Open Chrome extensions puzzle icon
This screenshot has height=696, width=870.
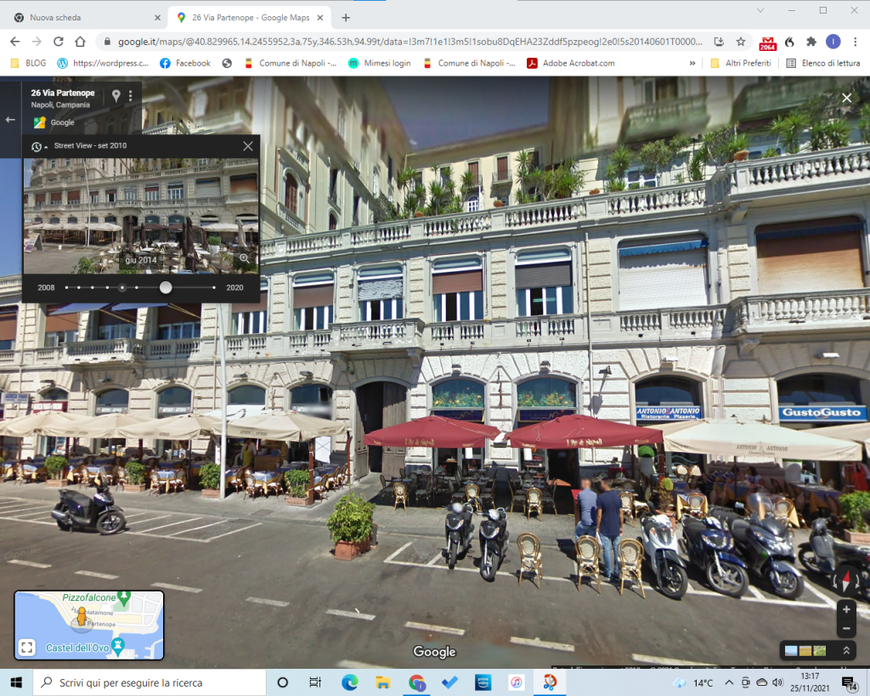point(811,42)
